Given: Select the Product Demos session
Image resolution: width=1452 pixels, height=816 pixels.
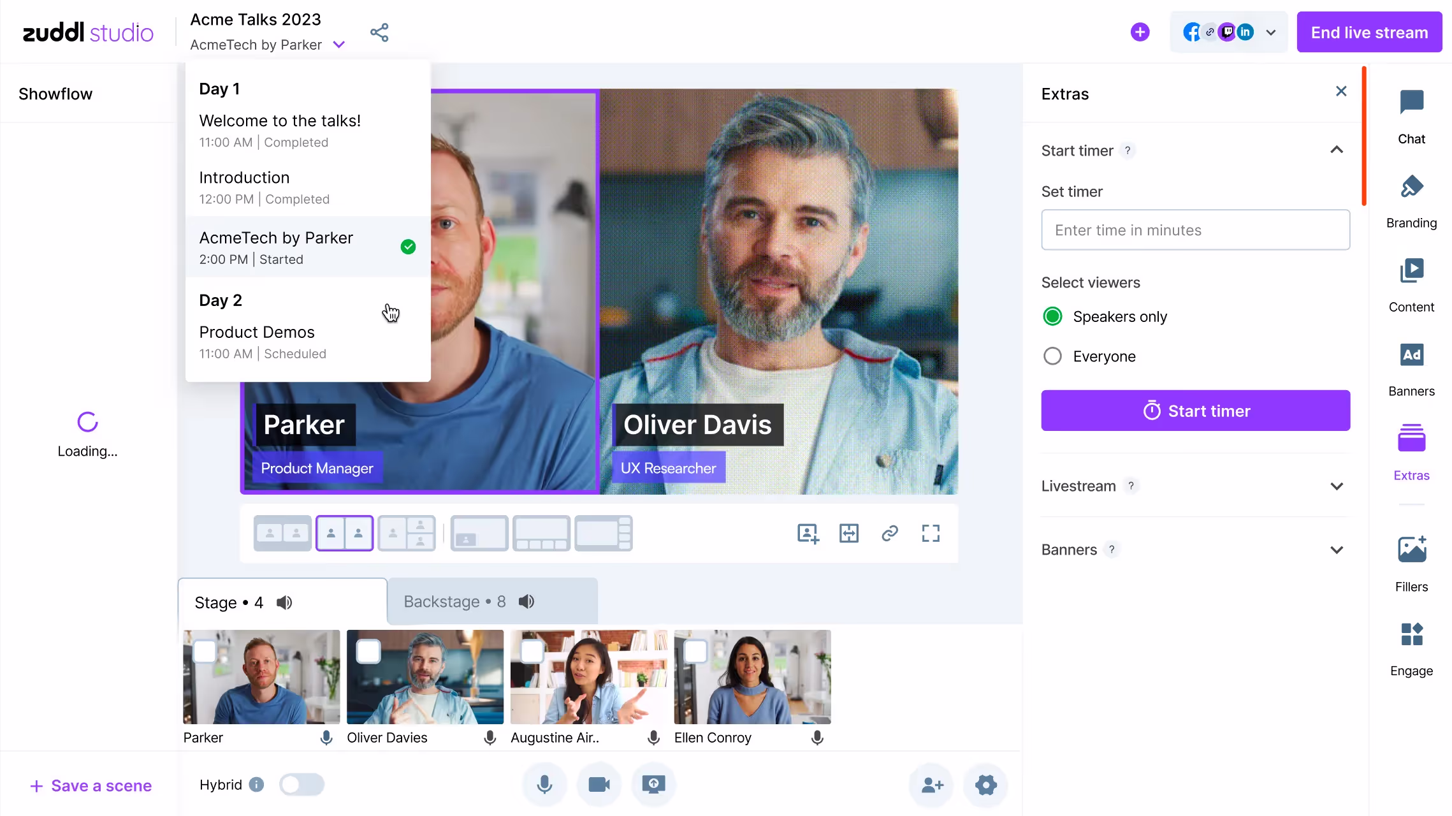Looking at the screenshot, I should (308, 342).
